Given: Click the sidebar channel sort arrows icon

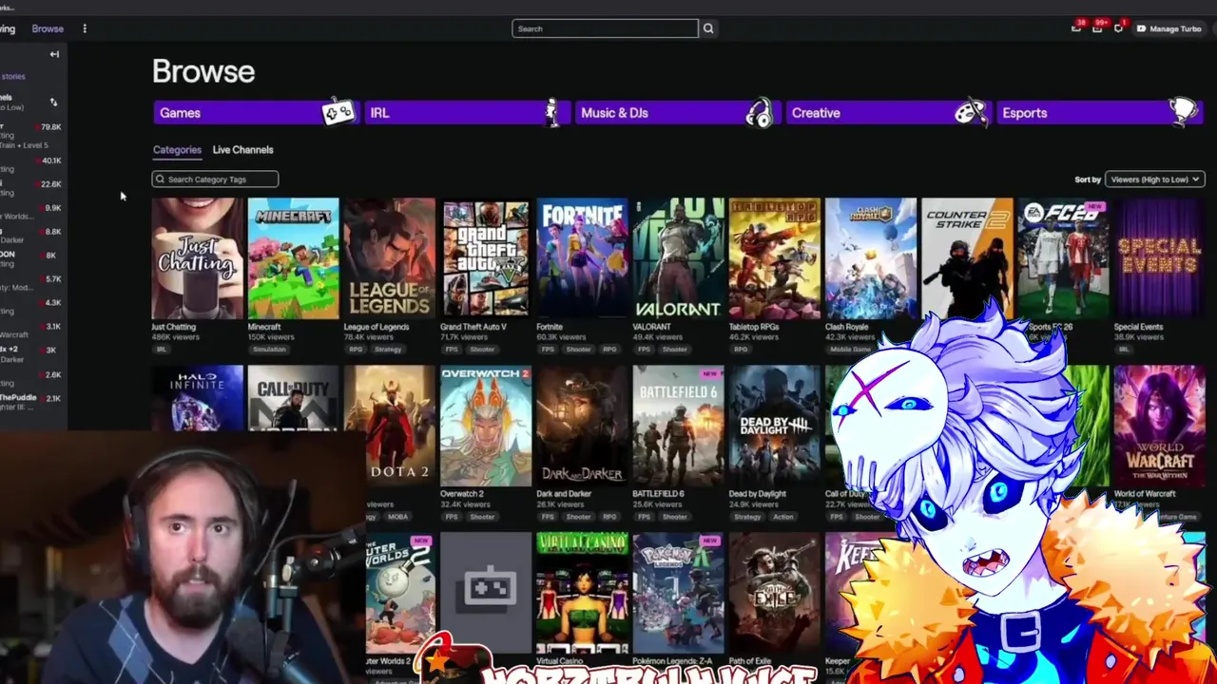Looking at the screenshot, I should point(53,102).
